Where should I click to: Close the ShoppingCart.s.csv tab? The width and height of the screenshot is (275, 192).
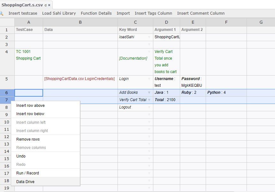pyautogui.click(x=49, y=5)
